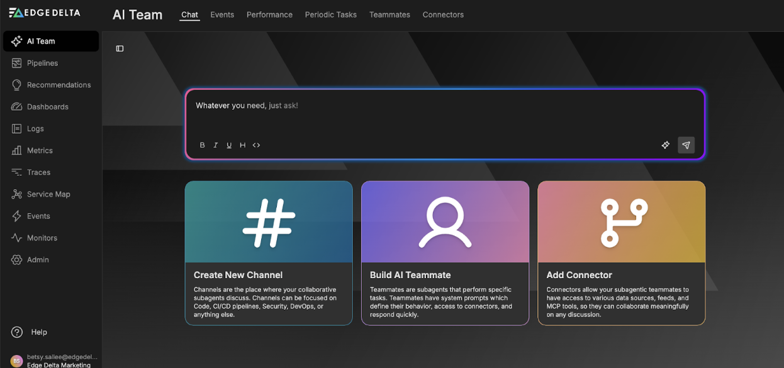Open Recommendations from the sidebar

[58, 84]
